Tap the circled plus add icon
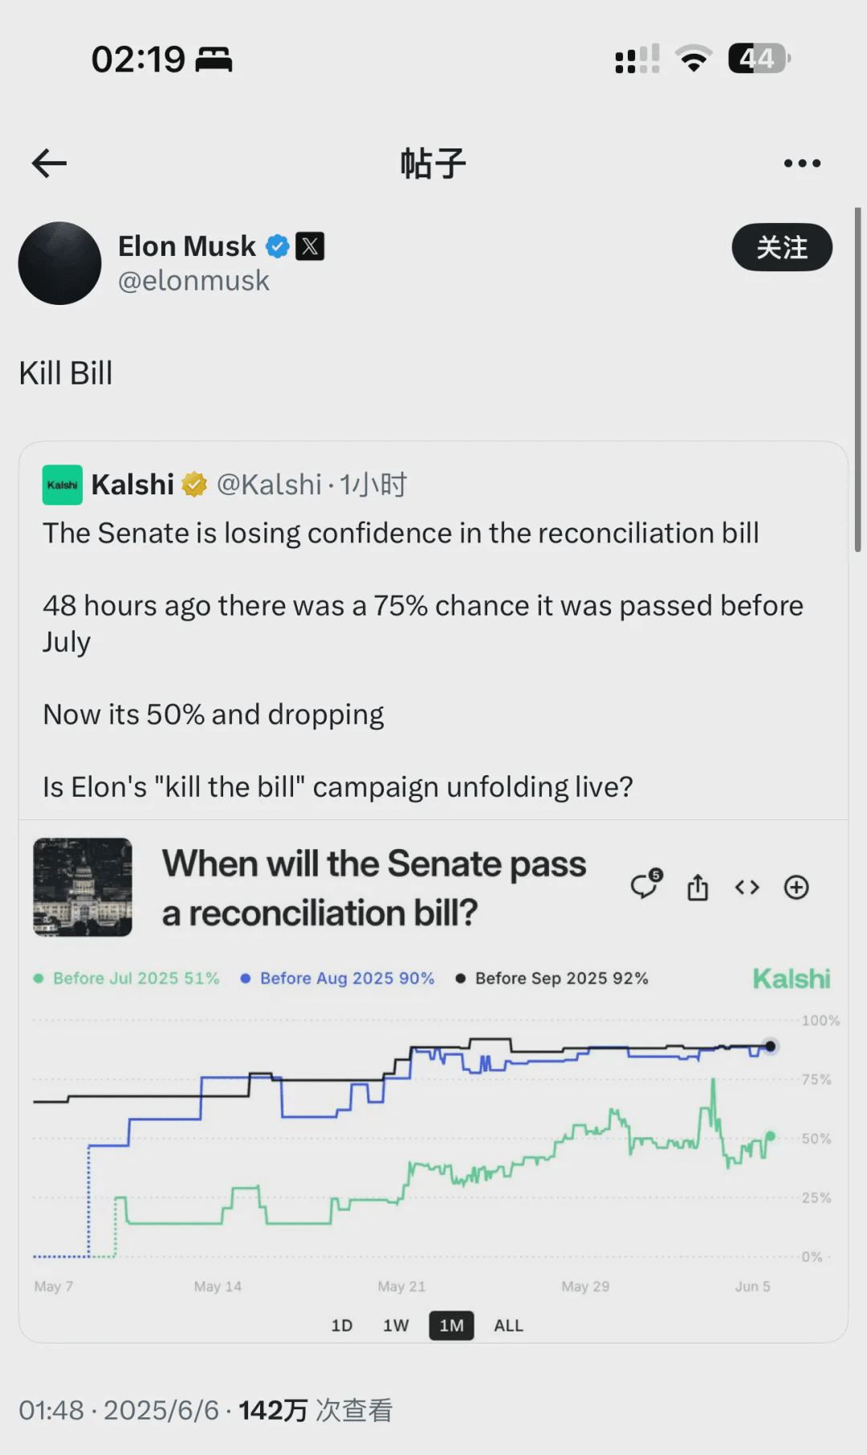The width and height of the screenshot is (867, 1455). [x=796, y=887]
